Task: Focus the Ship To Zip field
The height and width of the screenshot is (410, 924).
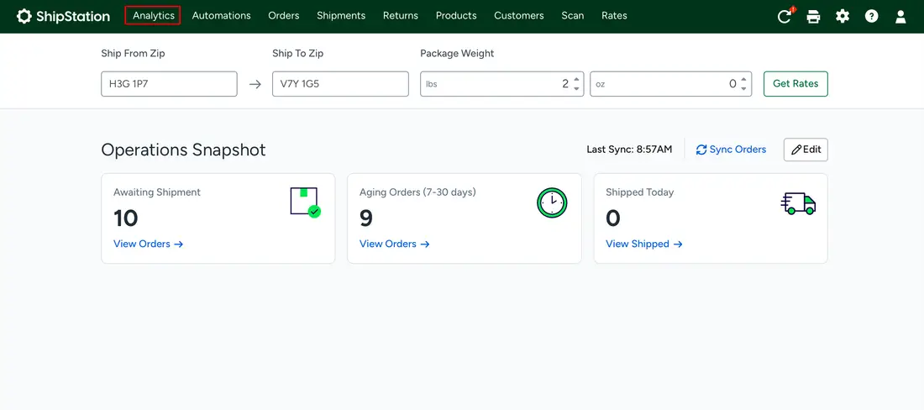Action: 340,84
